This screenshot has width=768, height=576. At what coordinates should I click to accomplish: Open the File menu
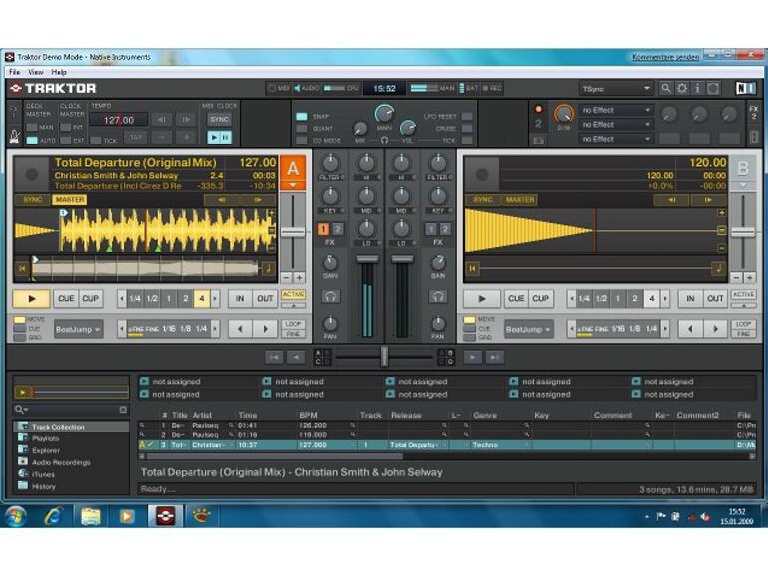pos(14,72)
